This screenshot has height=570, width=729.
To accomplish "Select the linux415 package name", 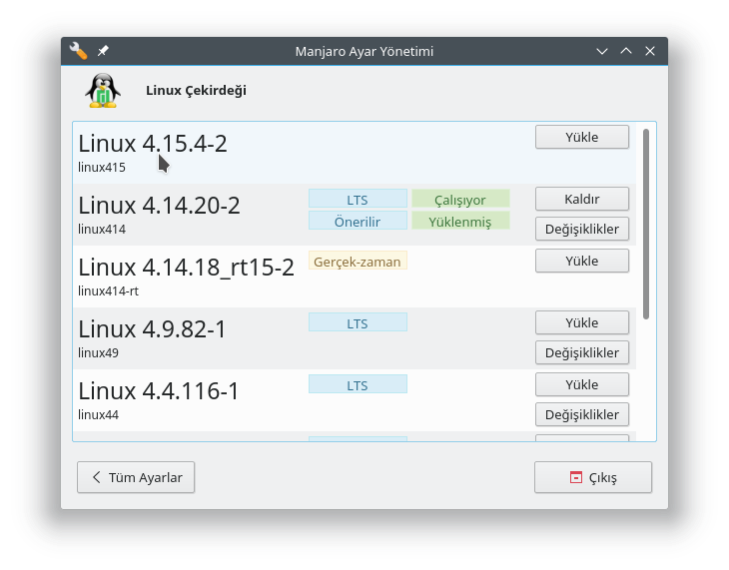I will click(x=102, y=167).
